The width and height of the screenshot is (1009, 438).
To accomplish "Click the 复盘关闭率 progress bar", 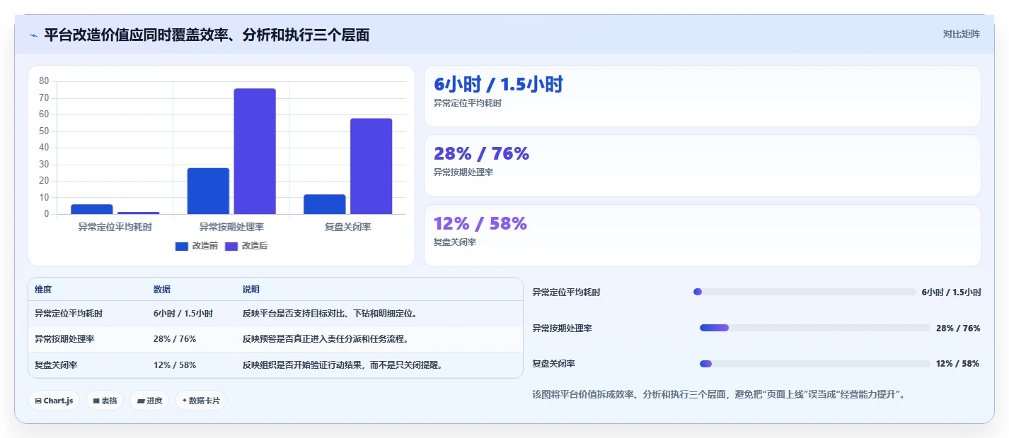I will click(814, 364).
